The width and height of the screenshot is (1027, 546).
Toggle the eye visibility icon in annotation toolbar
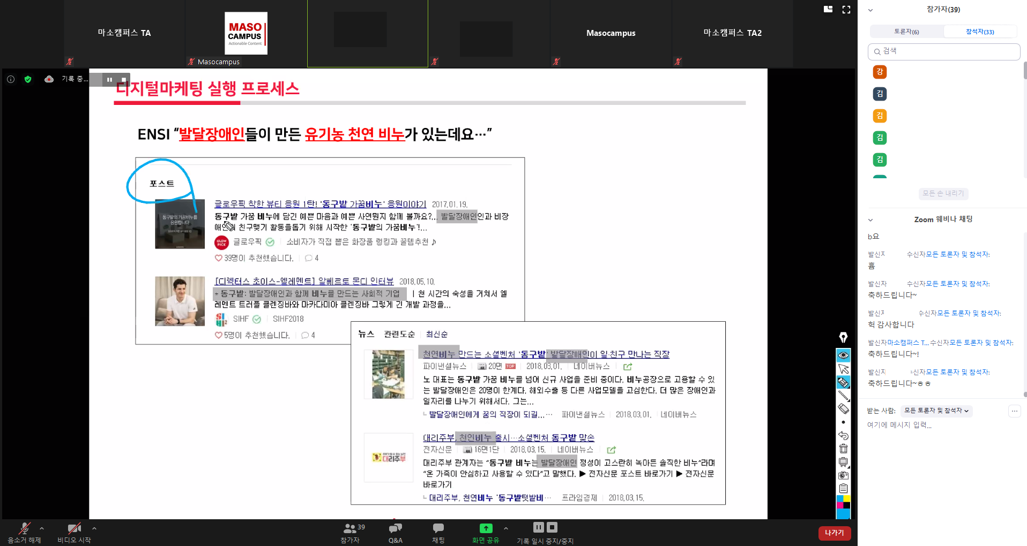coord(843,355)
